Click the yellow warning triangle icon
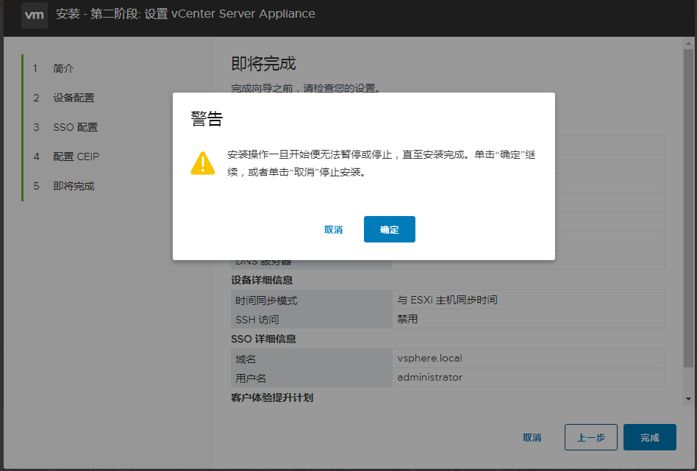The height and width of the screenshot is (471, 697). [x=203, y=163]
